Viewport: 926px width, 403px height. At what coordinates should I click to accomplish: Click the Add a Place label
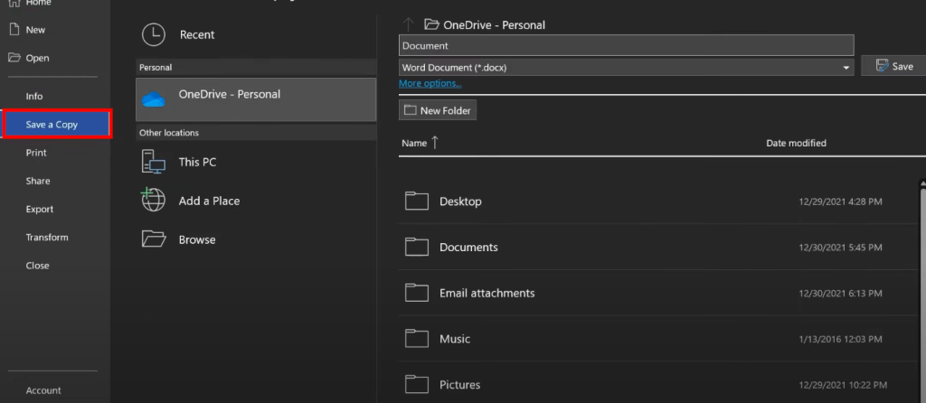point(209,201)
